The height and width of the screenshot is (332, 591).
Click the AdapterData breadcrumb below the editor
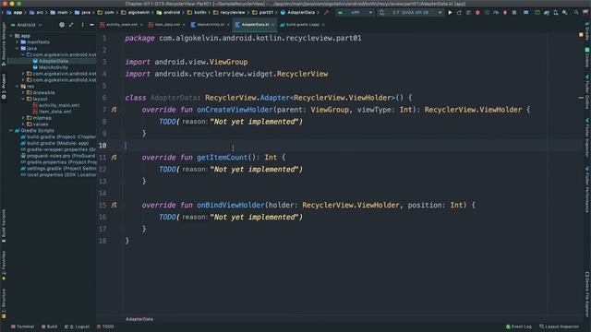139,319
